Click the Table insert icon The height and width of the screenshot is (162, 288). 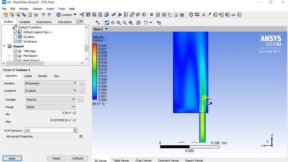tap(164, 15)
